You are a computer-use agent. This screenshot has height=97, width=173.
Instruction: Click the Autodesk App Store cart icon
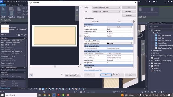pos(149,2)
